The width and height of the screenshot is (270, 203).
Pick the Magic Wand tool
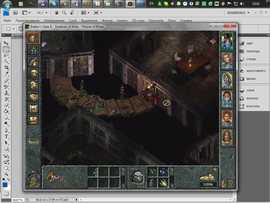coord(6,61)
